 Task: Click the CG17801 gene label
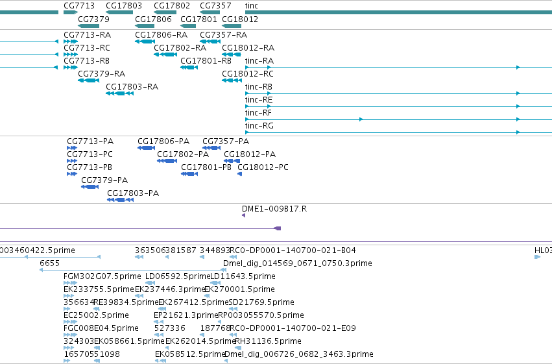point(198,19)
